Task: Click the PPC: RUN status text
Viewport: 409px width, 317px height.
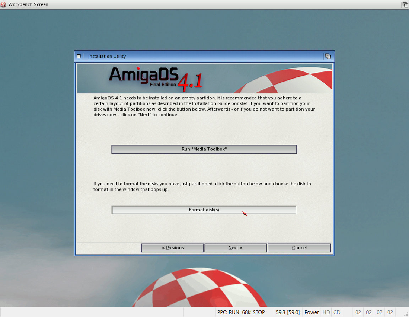Action: (228, 312)
